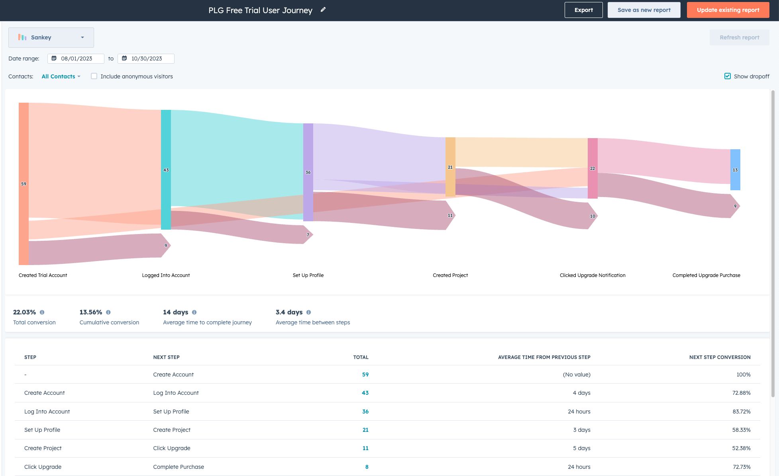Click calendar icon in start date field
This screenshot has height=476, width=779.
point(54,59)
